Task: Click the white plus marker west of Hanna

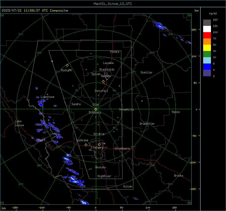Action: (x=142, y=101)
